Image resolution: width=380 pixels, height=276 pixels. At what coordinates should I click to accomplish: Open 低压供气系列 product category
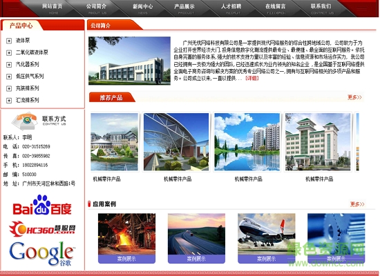coord(30,77)
